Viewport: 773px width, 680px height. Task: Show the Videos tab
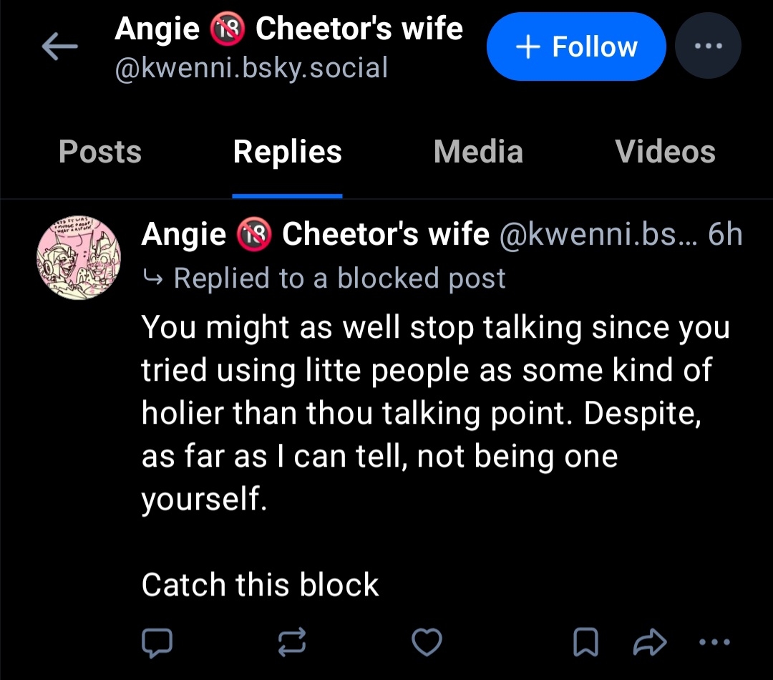[x=665, y=152]
